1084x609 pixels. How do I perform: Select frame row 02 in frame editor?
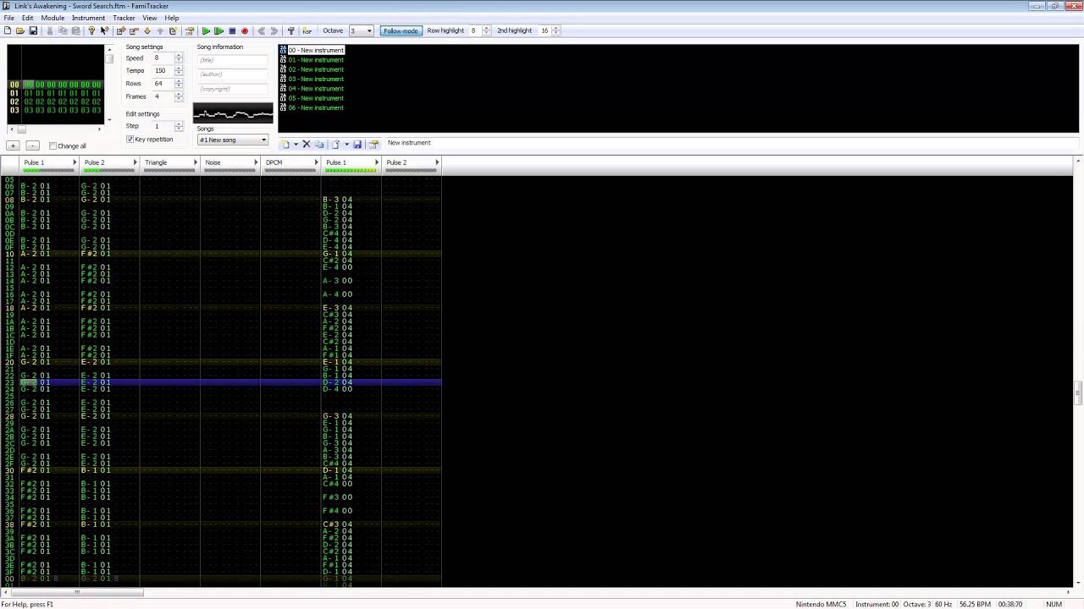pos(55,101)
